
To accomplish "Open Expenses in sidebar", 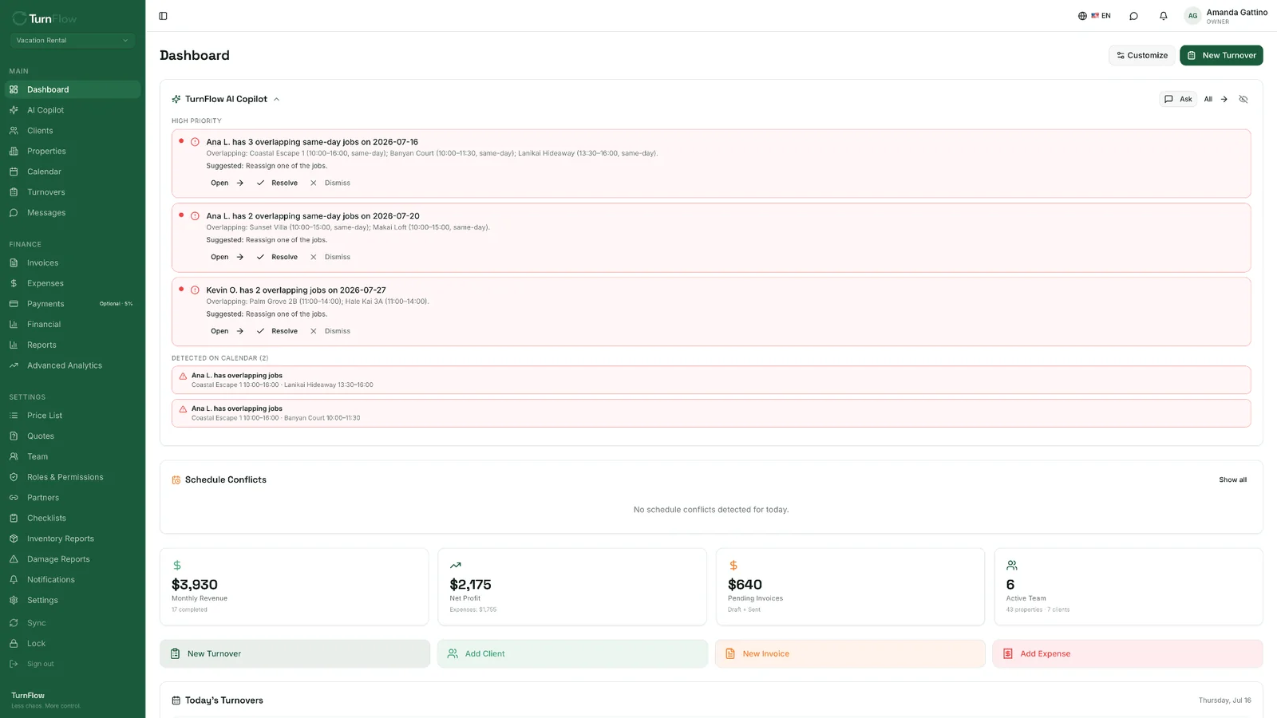I will point(72,283).
